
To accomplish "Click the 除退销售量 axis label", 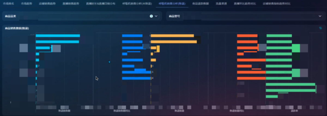I will [179, 111].
